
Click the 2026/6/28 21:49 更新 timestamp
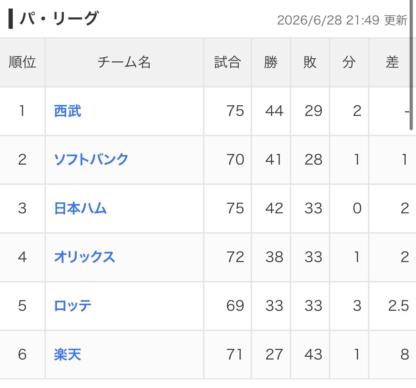(342, 20)
